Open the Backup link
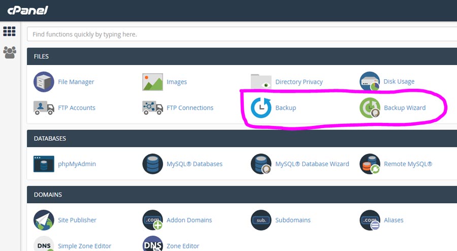457x251 pixels. [285, 108]
